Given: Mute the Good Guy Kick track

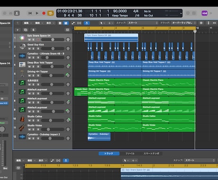Looking at the screenshot, I should [x=29, y=49].
